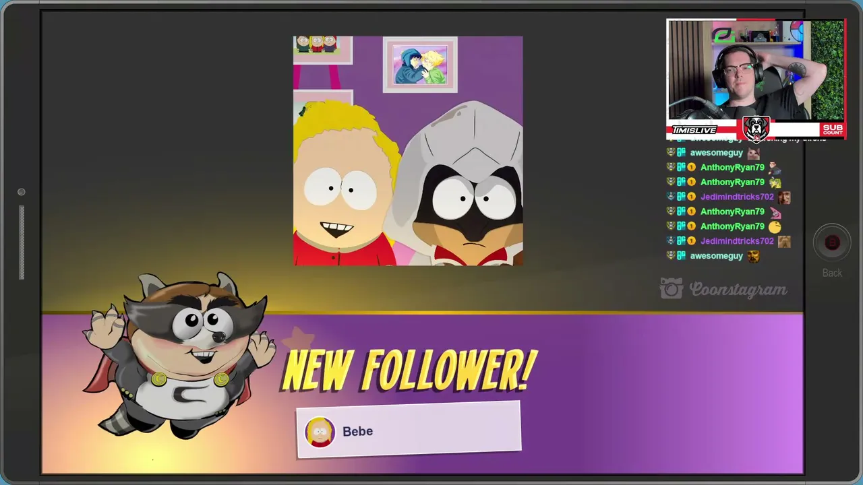The height and width of the screenshot is (485, 863).
Task: Select Bebe's round profile avatar
Action: pyautogui.click(x=320, y=432)
